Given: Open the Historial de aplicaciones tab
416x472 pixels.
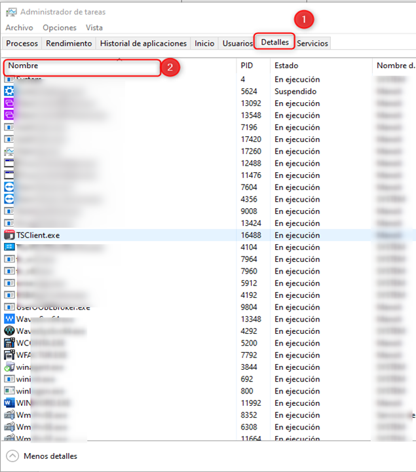Looking at the screenshot, I should (143, 43).
